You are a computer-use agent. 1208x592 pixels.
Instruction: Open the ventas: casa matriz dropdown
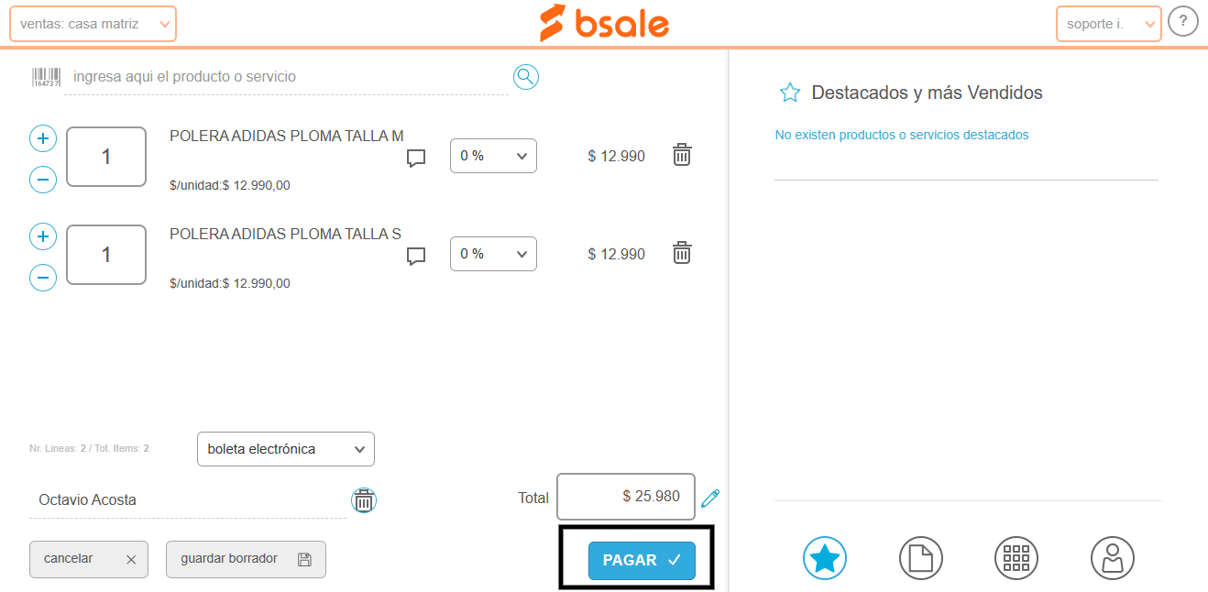point(93,24)
